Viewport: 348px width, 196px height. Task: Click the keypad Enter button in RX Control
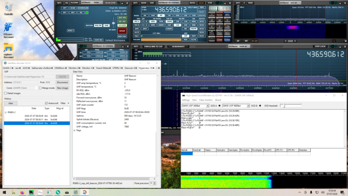[x=227, y=39]
